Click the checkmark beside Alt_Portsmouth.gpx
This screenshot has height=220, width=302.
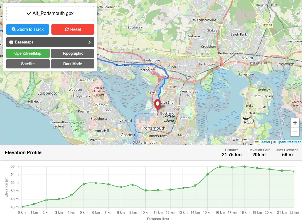pos(29,13)
